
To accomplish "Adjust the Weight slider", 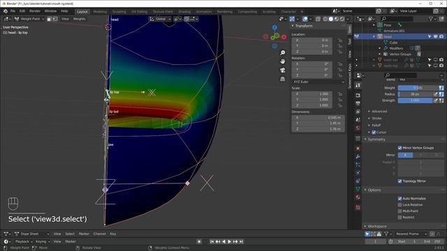I will coord(418,88).
